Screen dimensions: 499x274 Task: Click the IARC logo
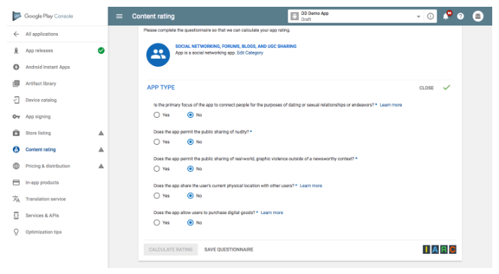pos(440,249)
